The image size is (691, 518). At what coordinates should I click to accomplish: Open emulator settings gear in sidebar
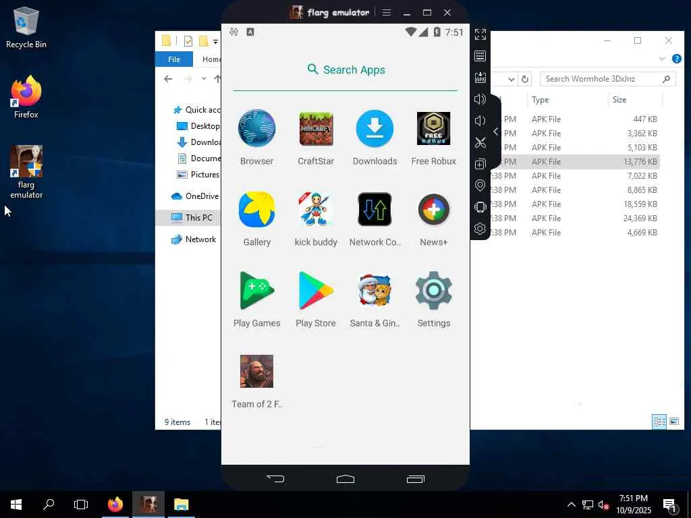pyautogui.click(x=480, y=229)
